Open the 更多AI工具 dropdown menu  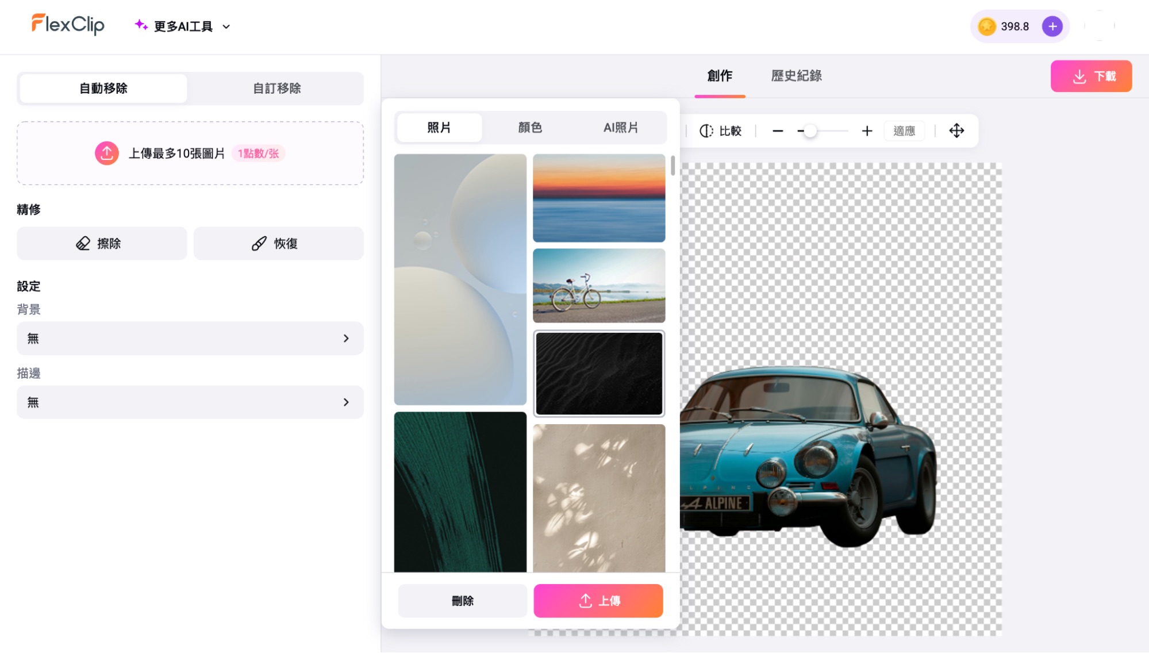coord(182,26)
